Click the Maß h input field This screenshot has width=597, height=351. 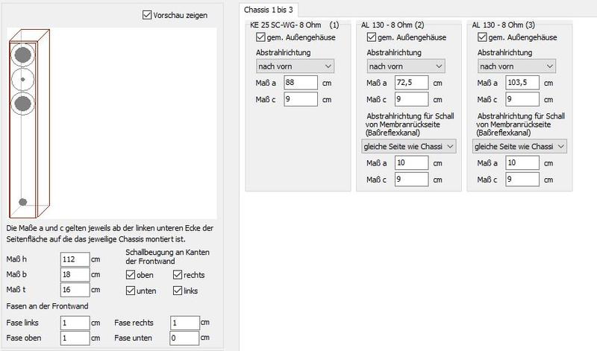tap(74, 259)
